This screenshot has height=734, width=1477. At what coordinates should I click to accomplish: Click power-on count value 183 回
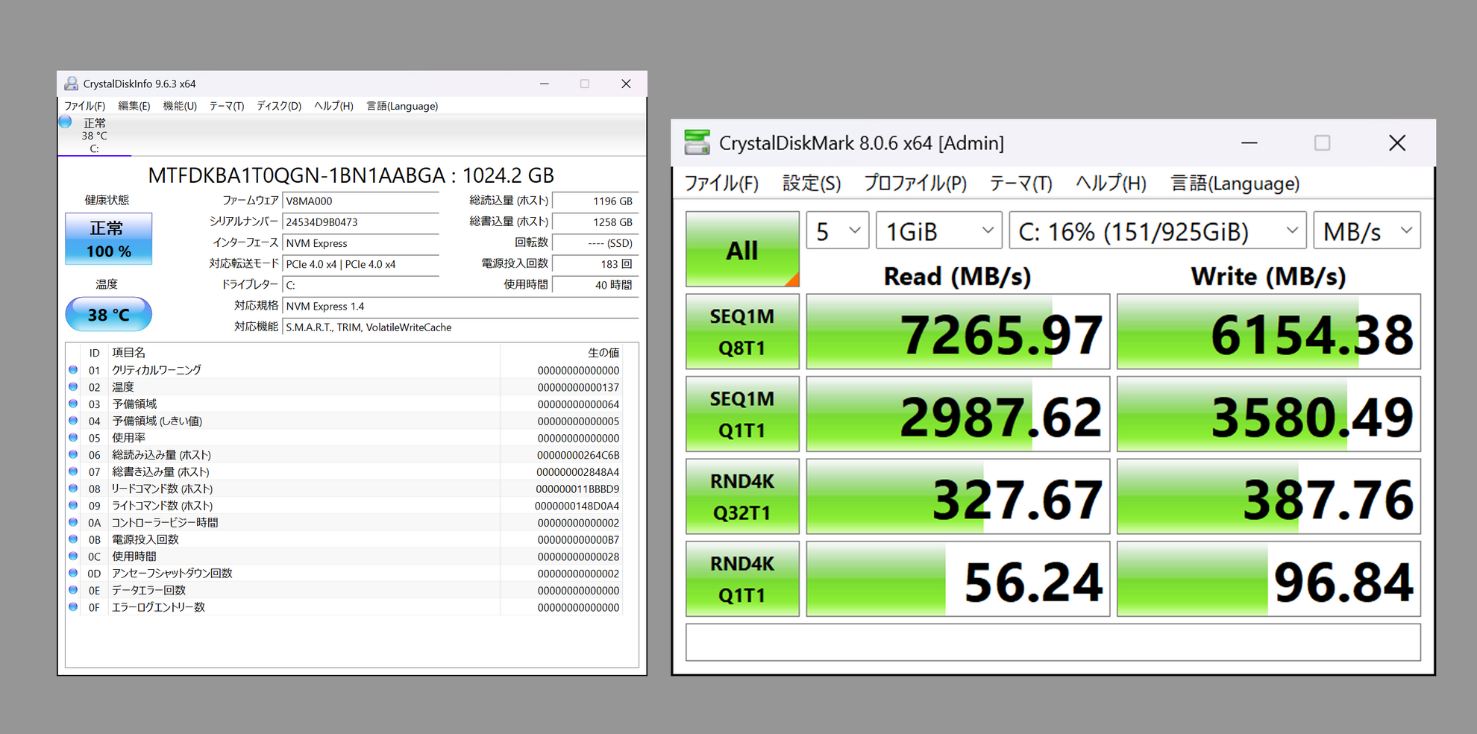595,264
